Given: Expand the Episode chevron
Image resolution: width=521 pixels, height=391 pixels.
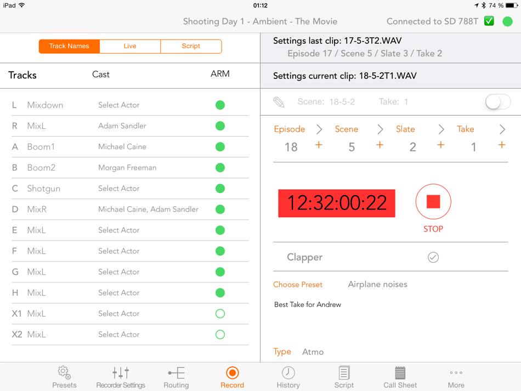Looking at the screenshot, I should tap(319, 129).
